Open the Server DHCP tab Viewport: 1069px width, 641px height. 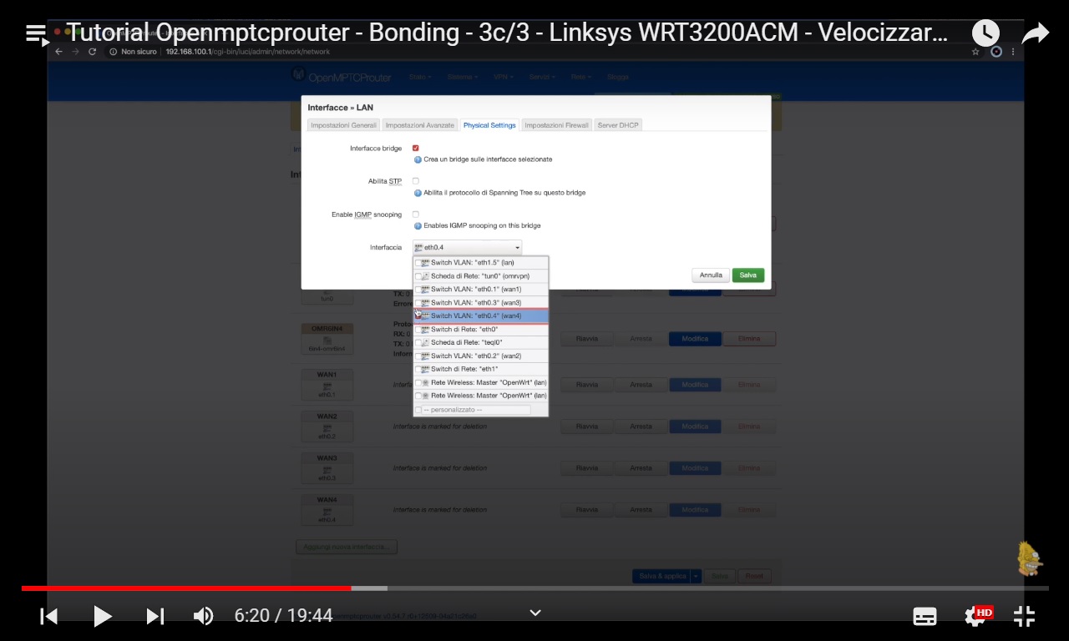[618, 124]
